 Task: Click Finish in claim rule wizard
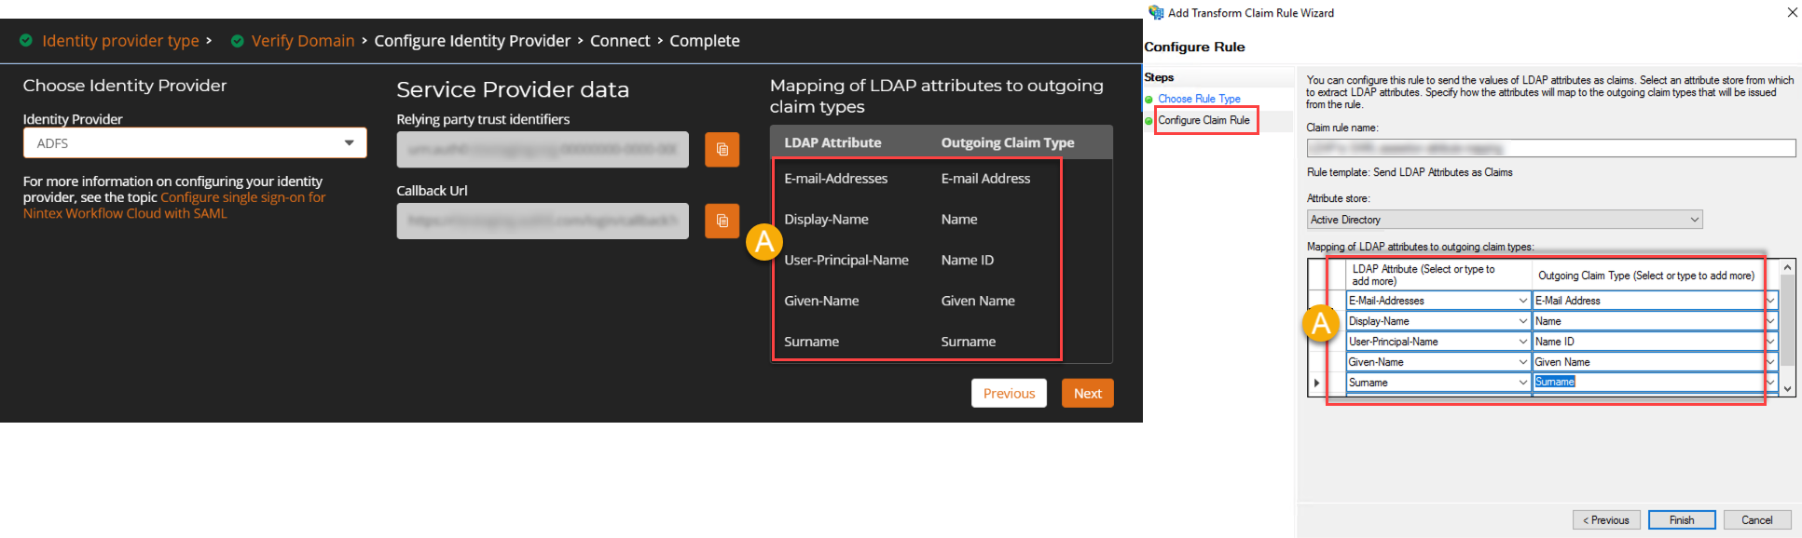(1682, 520)
